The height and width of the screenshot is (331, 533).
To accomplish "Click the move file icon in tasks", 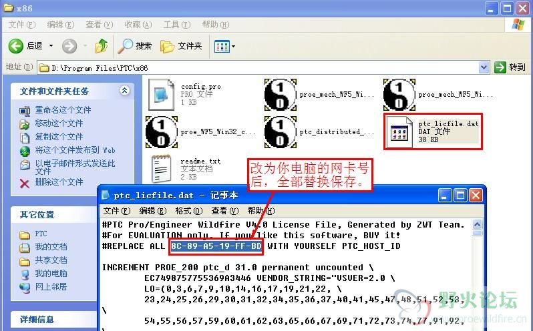I will 25,125.
